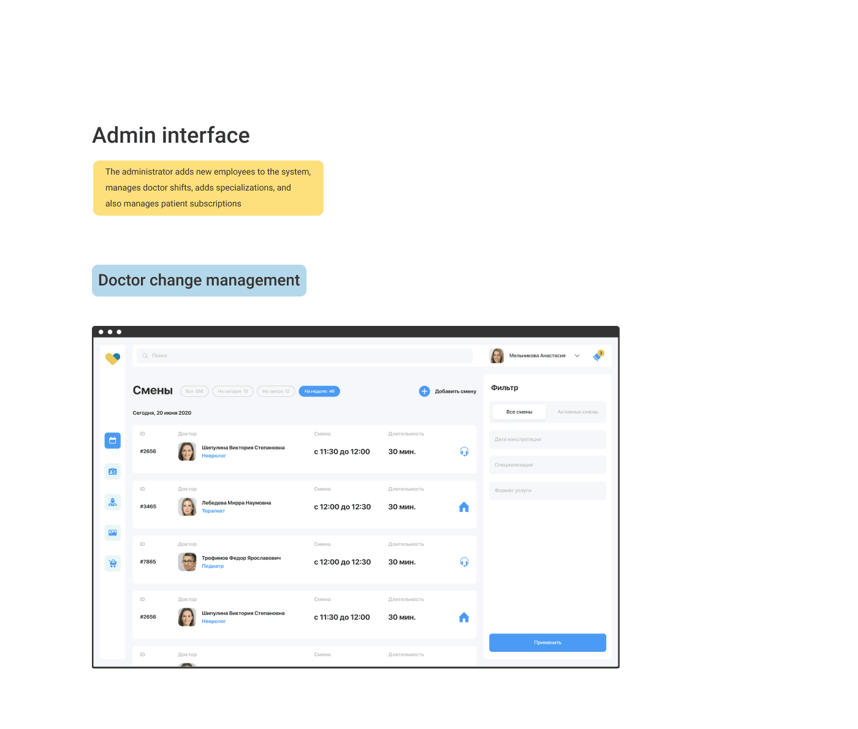Viewport: 858px width, 729px height.
Task: Open the 'Специализация' filter dropdown
Action: (547, 465)
